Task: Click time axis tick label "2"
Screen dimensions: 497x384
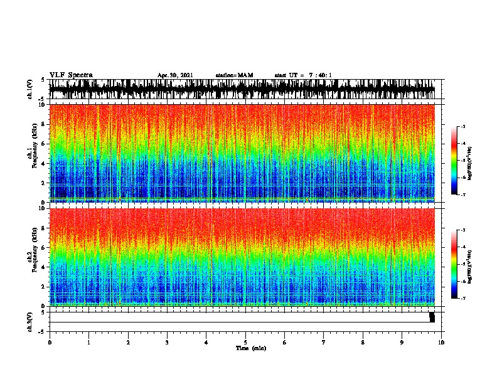Action: 128,343
